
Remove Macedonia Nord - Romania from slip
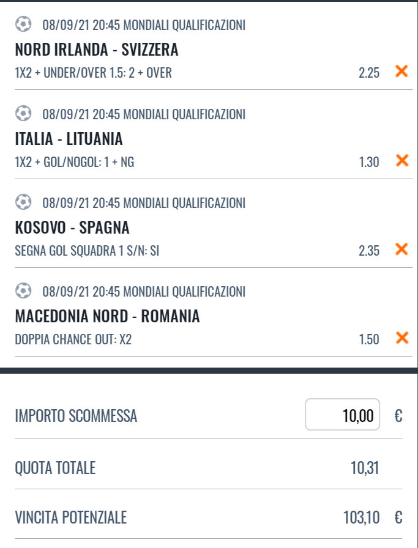tap(402, 338)
